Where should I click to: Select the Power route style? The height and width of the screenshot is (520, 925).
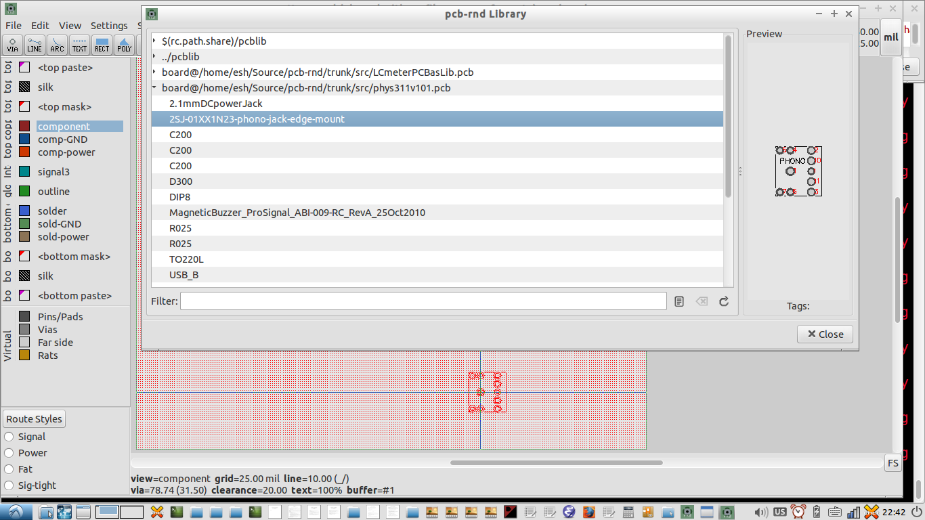click(8, 453)
